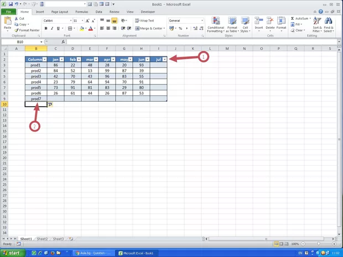Viewport: 343px width, 257px height.
Task: Toggle Italic formatting
Action: pos(52,28)
